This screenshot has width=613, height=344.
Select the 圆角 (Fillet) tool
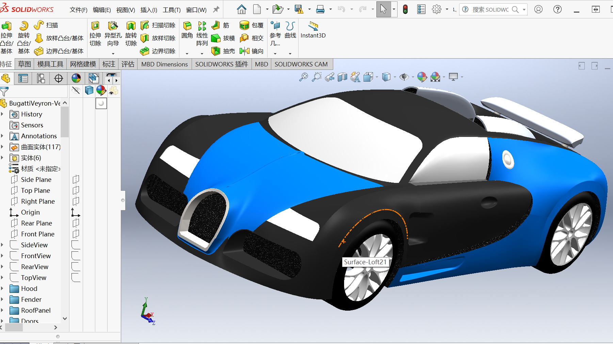(187, 30)
